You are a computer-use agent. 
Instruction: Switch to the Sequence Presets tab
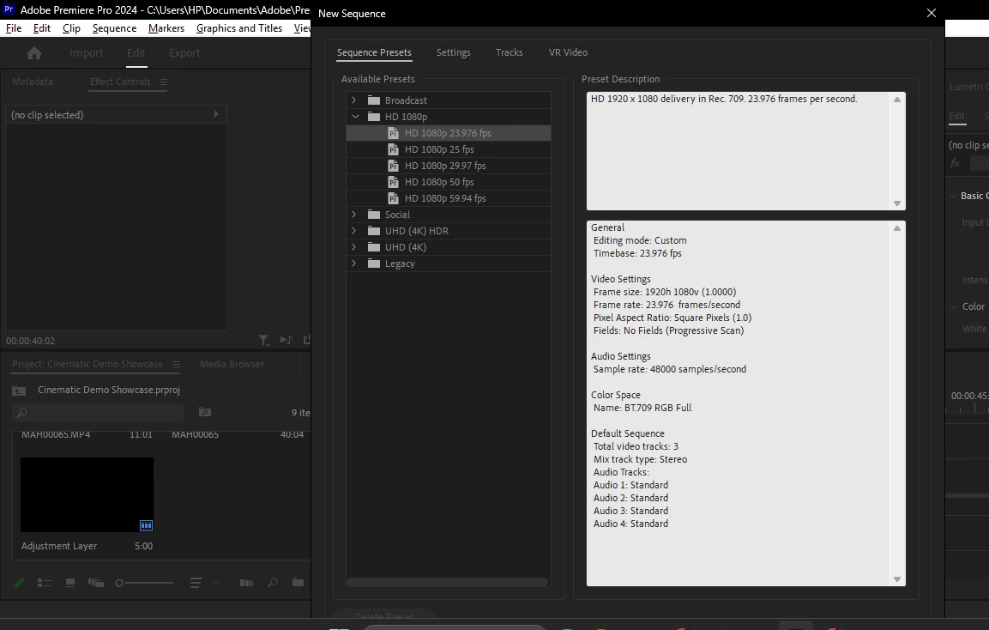click(374, 52)
